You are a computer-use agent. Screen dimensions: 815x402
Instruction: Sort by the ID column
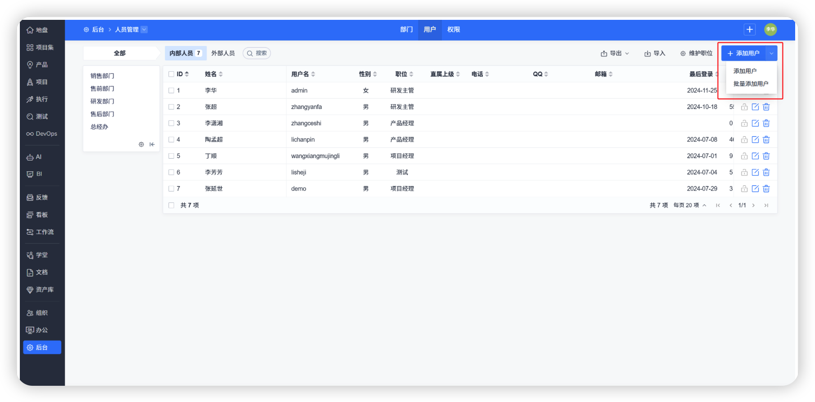pyautogui.click(x=183, y=74)
